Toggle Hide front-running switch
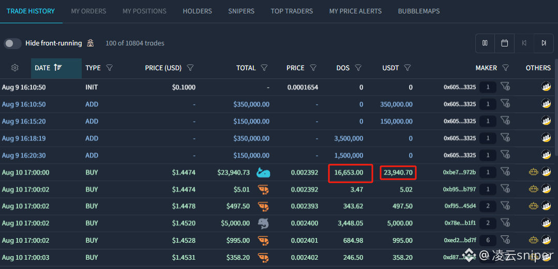This screenshot has height=269, width=558. coord(12,43)
